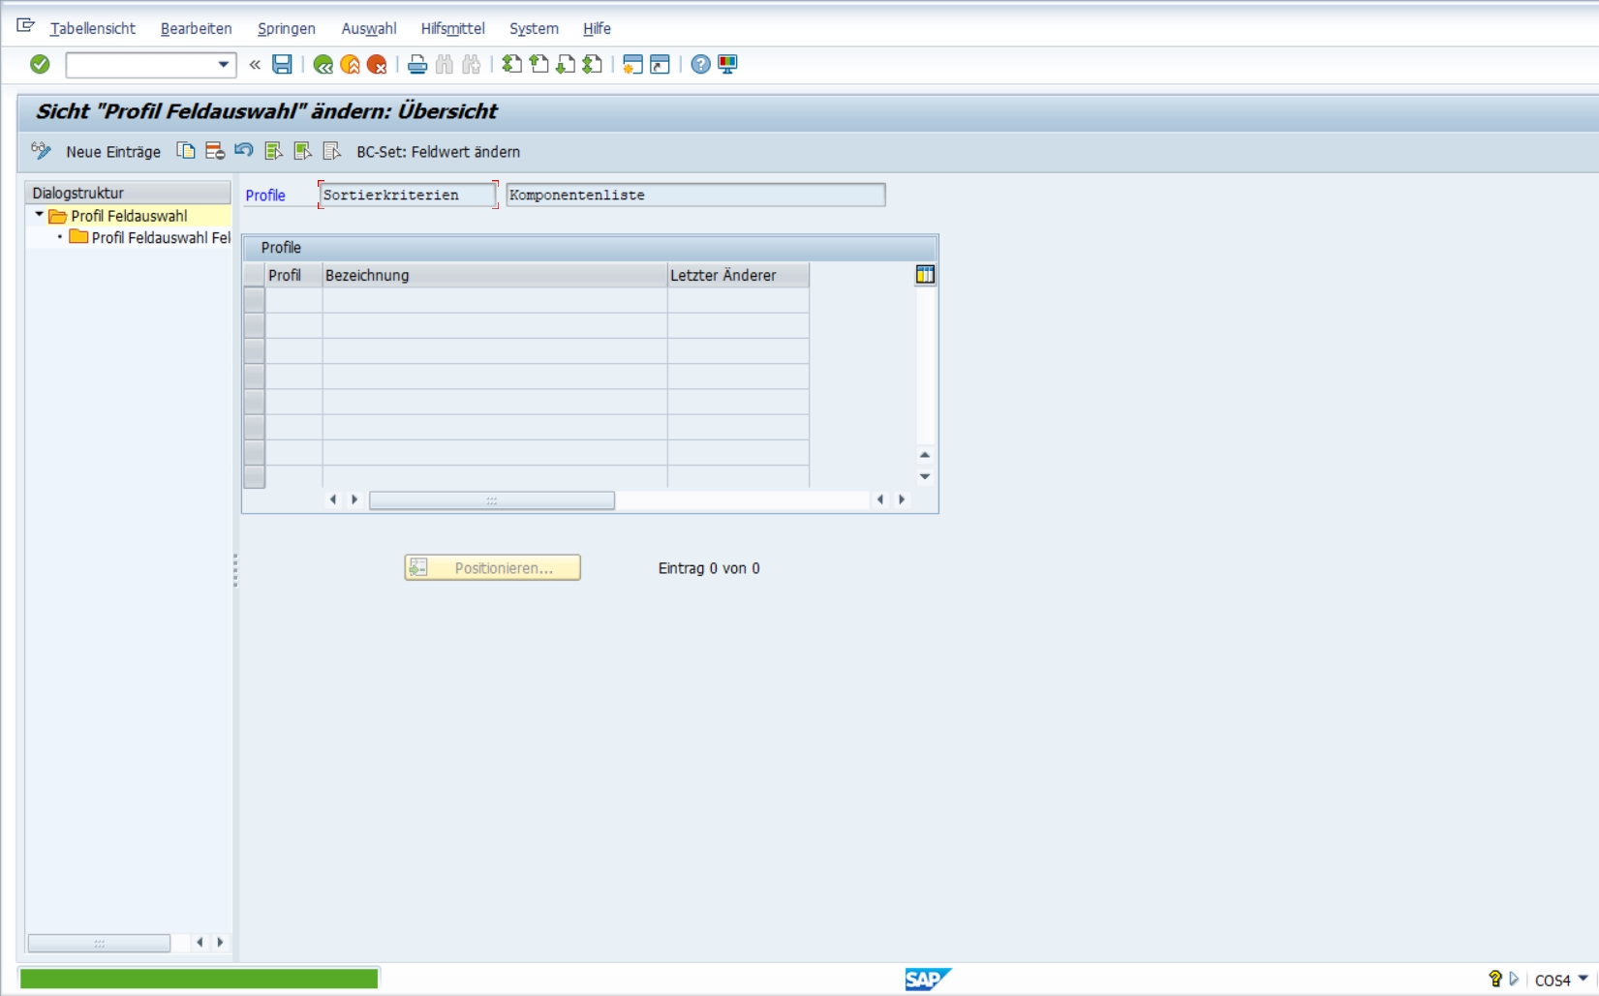Open the Springen menu

(x=287, y=28)
